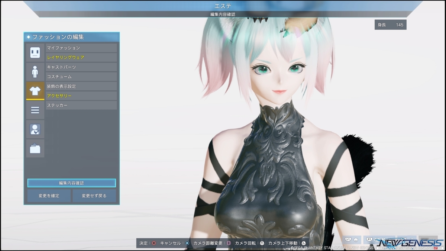The image size is (446, 251).
Task: Click the square button glyph beside カメラ距離変更
Action: 229,243
